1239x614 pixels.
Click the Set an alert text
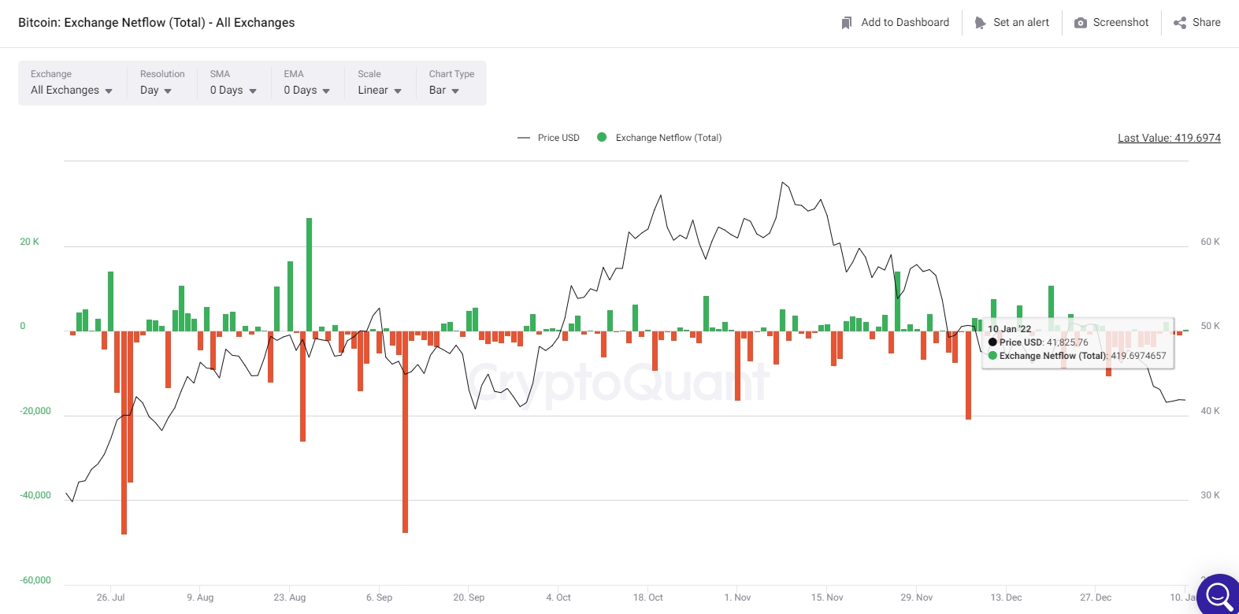[x=1021, y=23]
